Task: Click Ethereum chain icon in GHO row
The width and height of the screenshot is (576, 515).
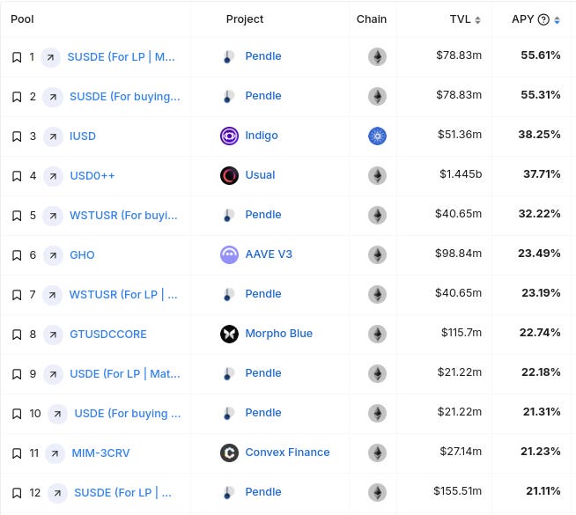Action: point(377,254)
